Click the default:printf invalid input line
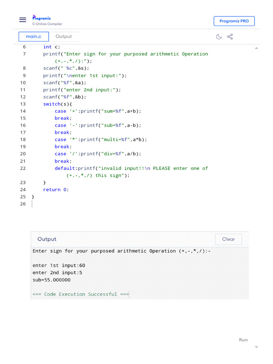 131,172
